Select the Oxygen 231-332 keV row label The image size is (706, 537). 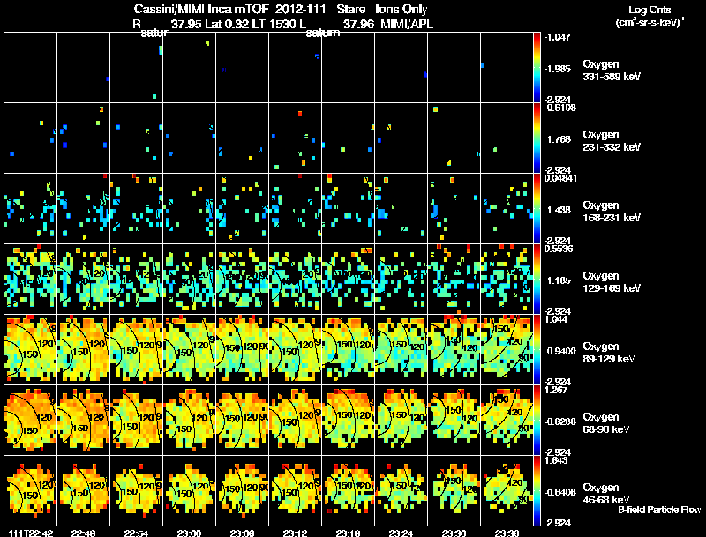click(612, 141)
